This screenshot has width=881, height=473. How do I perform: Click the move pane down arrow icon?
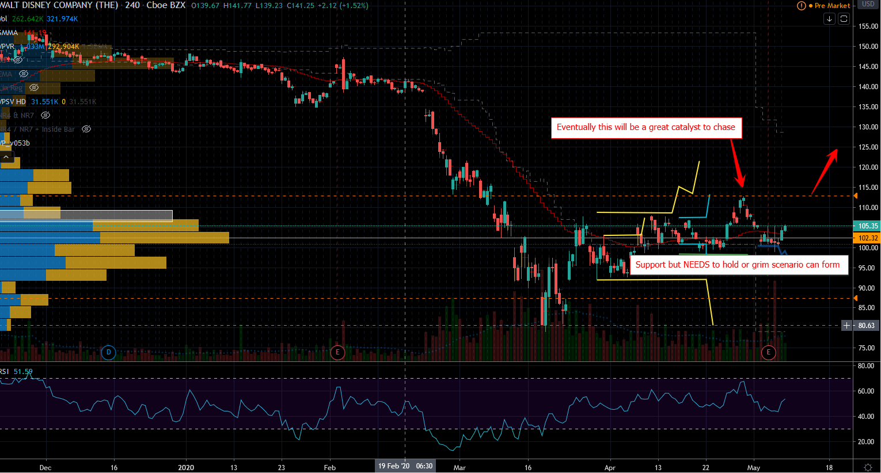click(x=829, y=18)
